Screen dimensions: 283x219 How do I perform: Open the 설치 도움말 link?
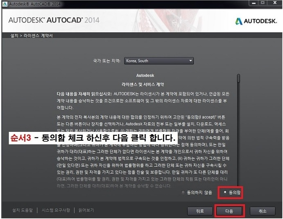23,210
